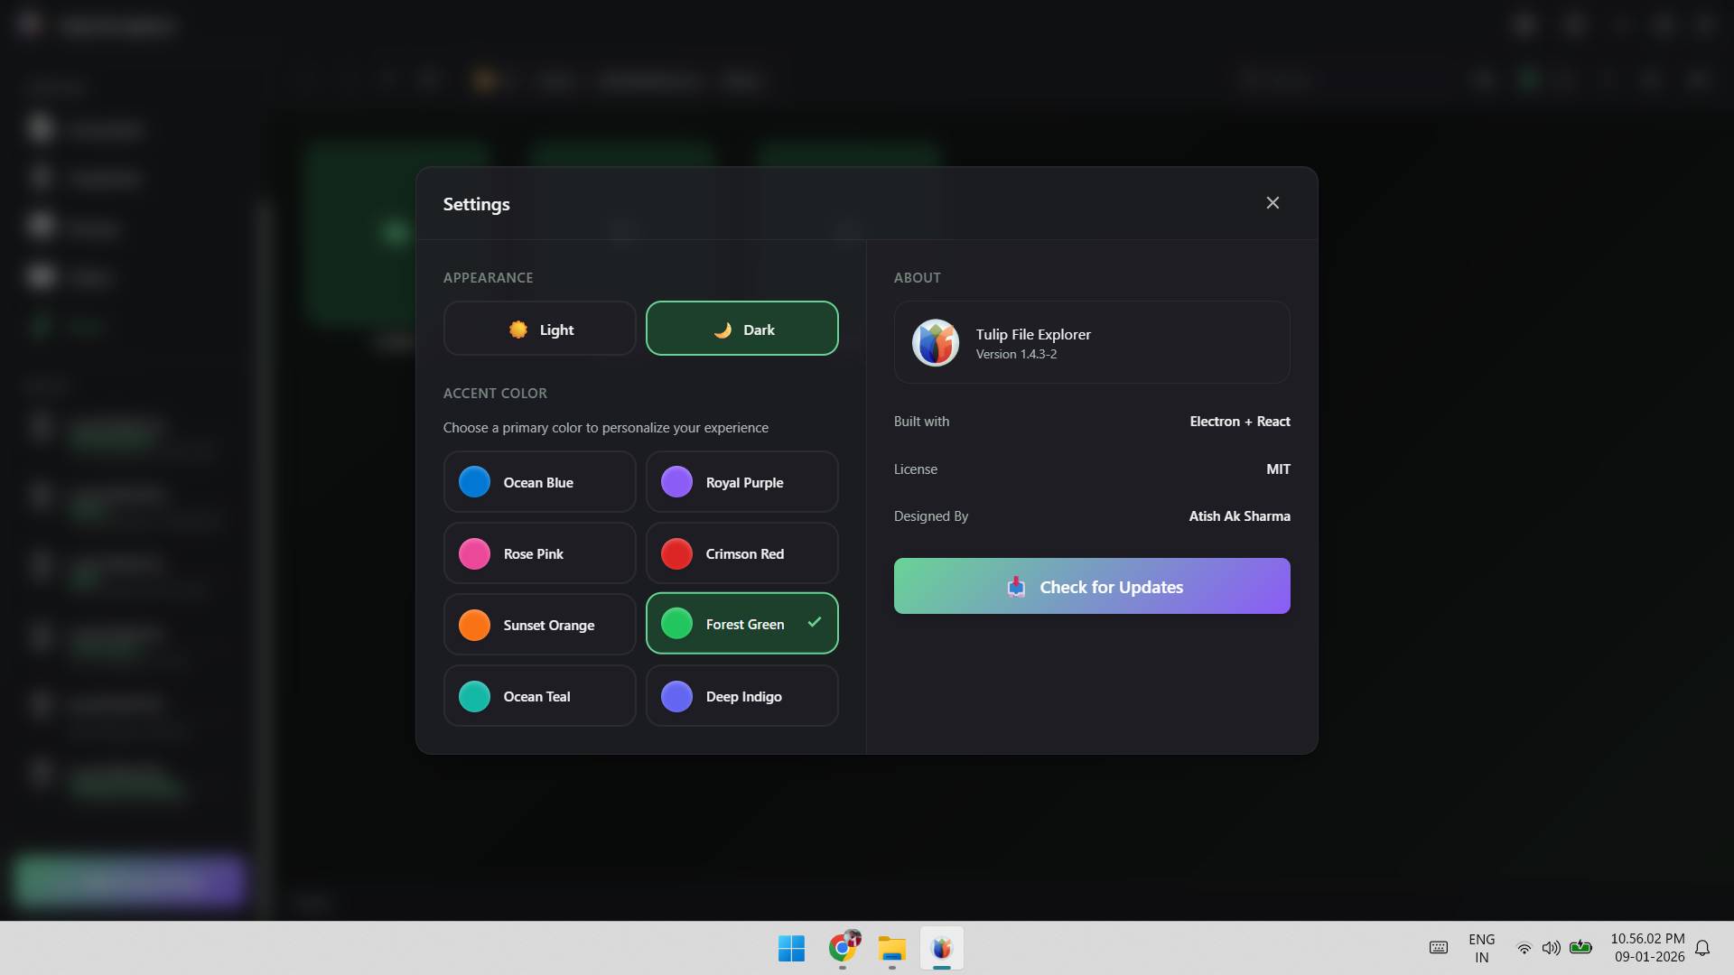Click the volume icon in the system tray
Image resolution: width=1734 pixels, height=975 pixels.
coord(1552,948)
